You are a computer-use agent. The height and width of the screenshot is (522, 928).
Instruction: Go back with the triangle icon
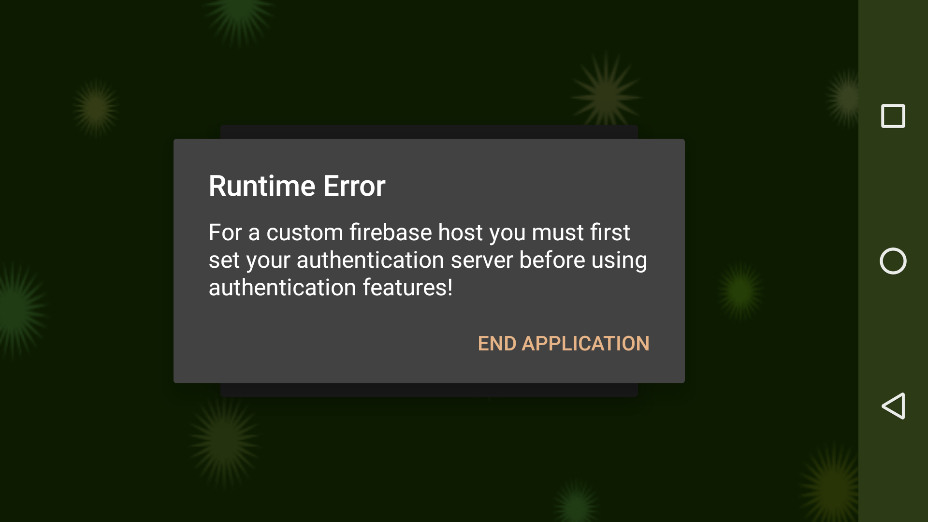tap(893, 406)
